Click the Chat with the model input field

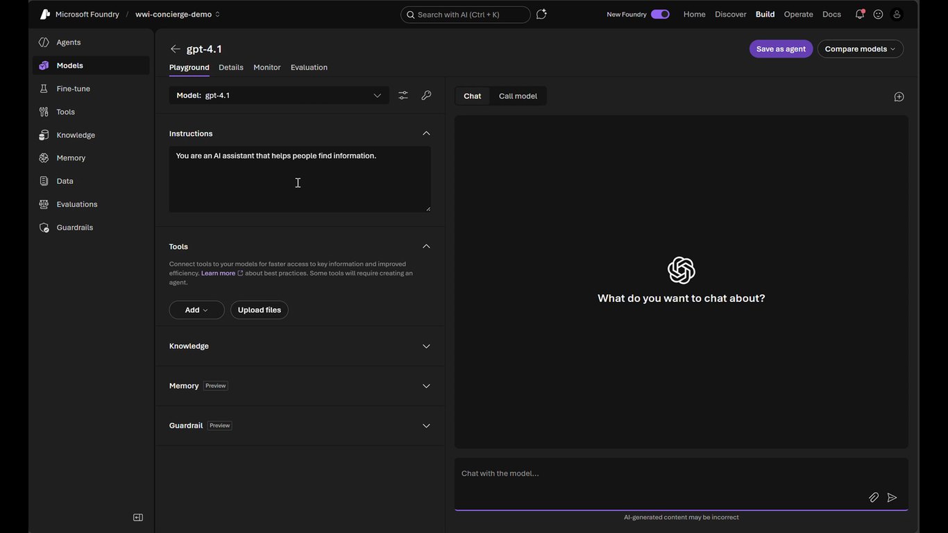(x=681, y=473)
